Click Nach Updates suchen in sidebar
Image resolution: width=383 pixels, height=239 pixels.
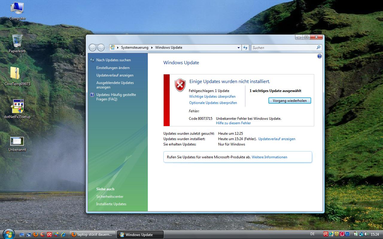pyautogui.click(x=113, y=60)
